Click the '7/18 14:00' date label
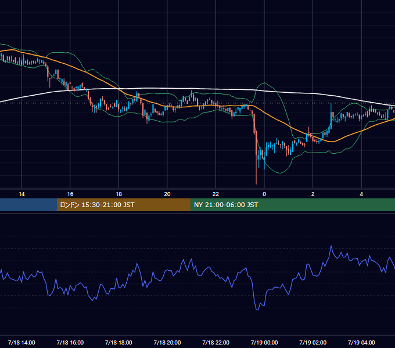Image resolution: width=395 pixels, height=348 pixels. pos(21,342)
